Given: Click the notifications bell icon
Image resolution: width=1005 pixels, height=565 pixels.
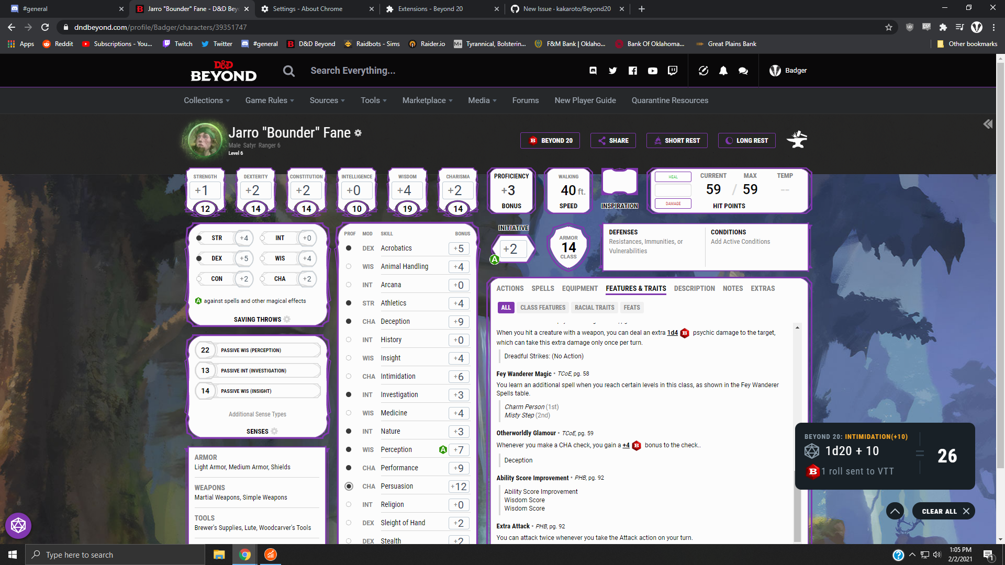Looking at the screenshot, I should pyautogui.click(x=723, y=71).
